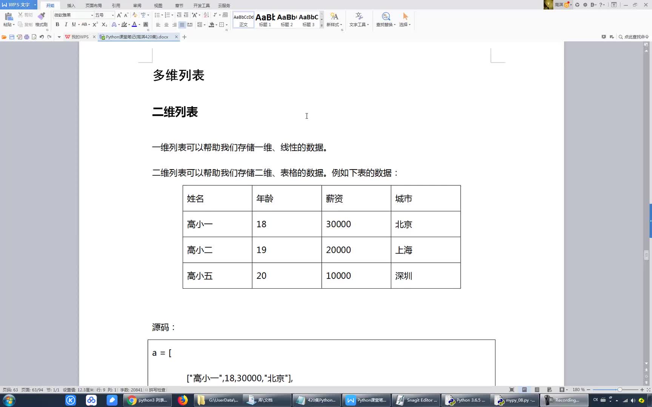Decrease font size with A- icon
This screenshot has height=407, width=652.
[126, 15]
